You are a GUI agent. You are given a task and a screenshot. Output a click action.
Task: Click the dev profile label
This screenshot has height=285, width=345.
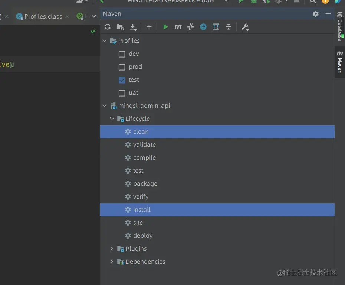click(x=134, y=54)
